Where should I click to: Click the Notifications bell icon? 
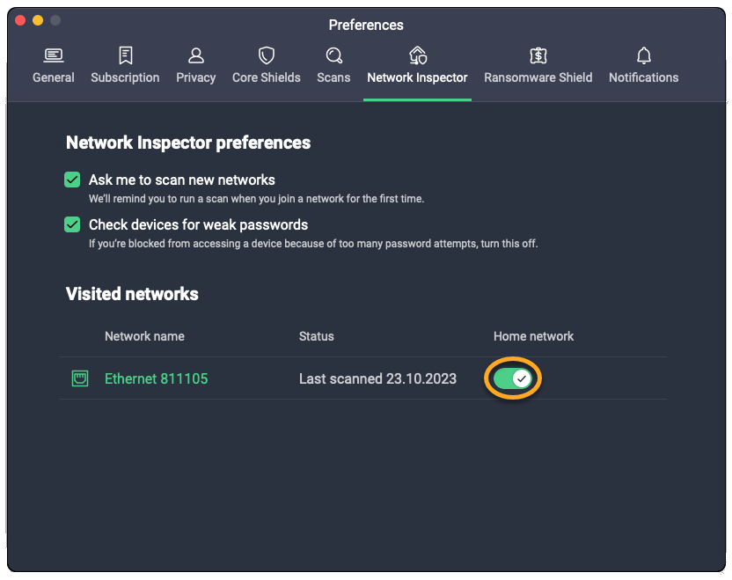click(x=644, y=56)
